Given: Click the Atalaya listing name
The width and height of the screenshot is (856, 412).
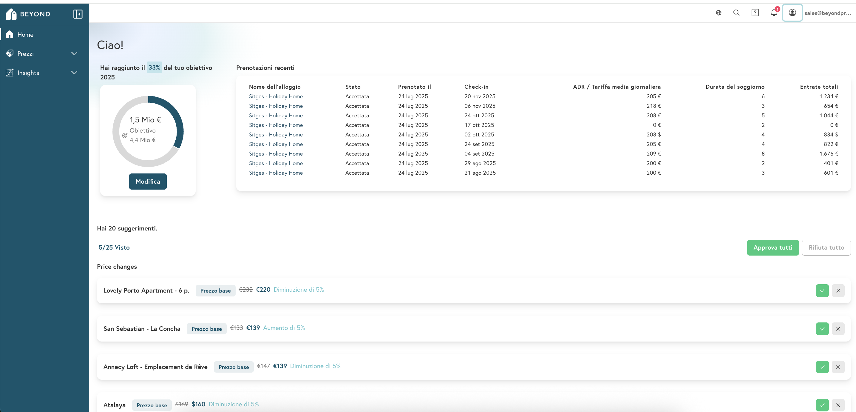Looking at the screenshot, I should coord(114,405).
